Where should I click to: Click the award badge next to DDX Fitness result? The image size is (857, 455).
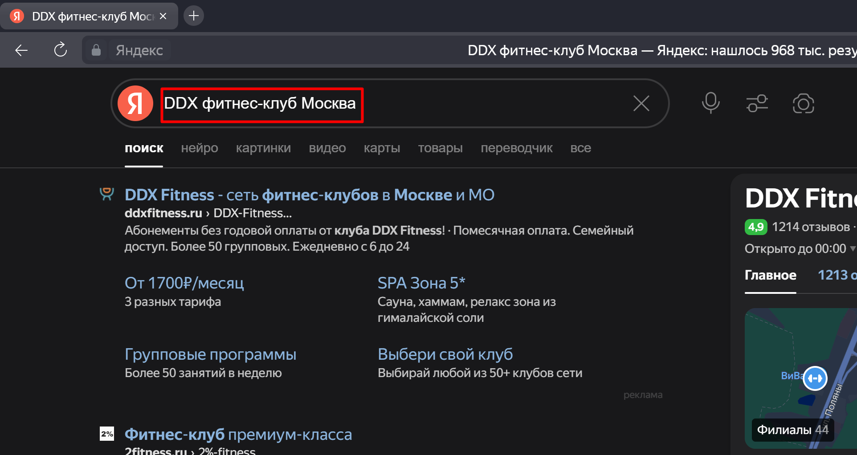click(106, 193)
